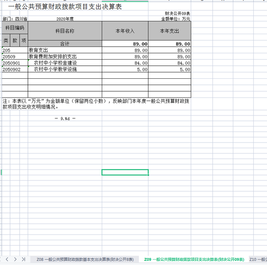Viewport: 267px width, 265px height.
Task: Click the 本年收入 column header cell
Action: click(x=125, y=31)
